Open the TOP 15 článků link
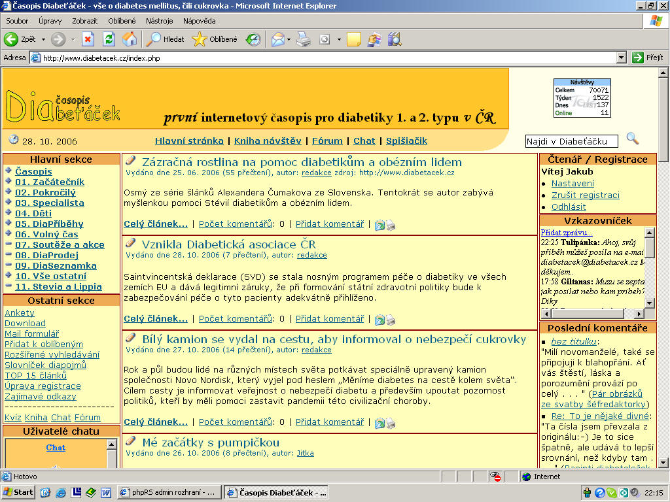 (35, 376)
